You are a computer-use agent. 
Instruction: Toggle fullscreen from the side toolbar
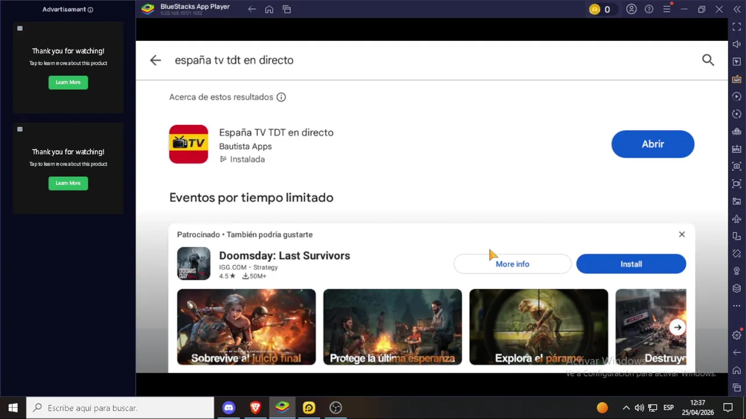(737, 27)
